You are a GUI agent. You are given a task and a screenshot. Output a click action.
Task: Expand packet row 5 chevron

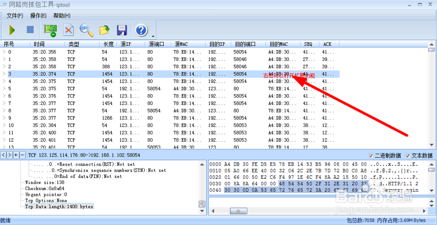[x=4, y=89]
